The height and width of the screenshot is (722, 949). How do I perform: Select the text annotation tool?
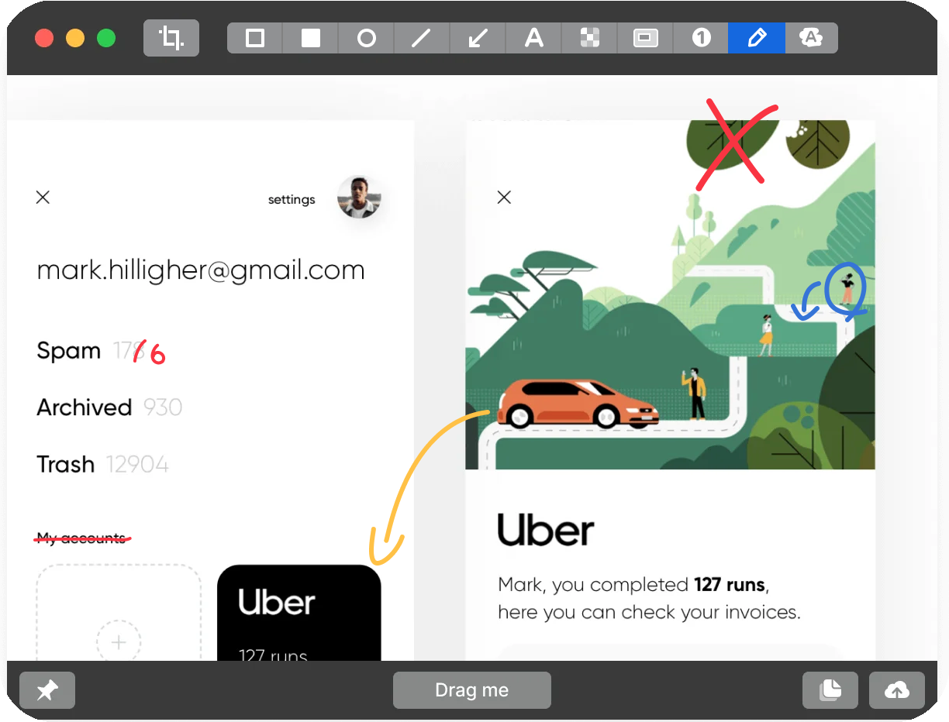click(x=534, y=38)
